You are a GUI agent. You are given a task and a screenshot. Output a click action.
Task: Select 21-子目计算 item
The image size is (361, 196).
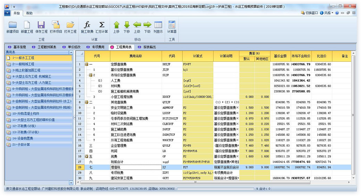39,145
